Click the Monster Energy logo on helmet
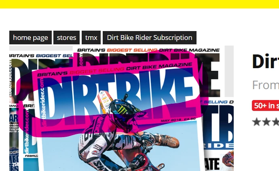This screenshot has width=279, height=171. click(122, 109)
